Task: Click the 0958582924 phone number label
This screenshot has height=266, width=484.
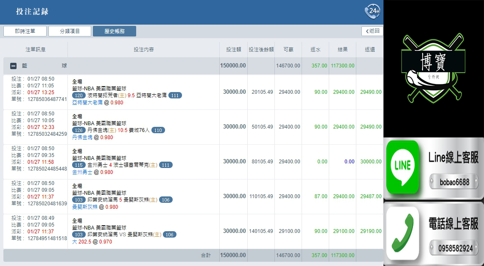Action: [454, 248]
